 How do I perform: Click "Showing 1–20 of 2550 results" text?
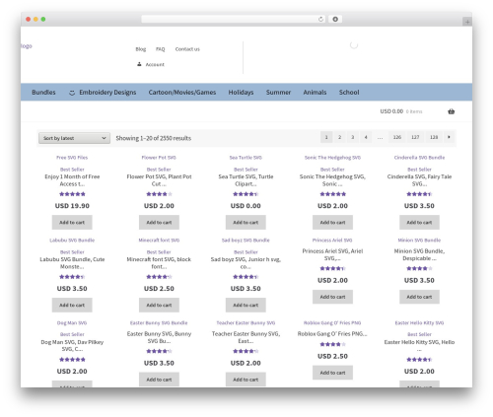[x=153, y=138]
